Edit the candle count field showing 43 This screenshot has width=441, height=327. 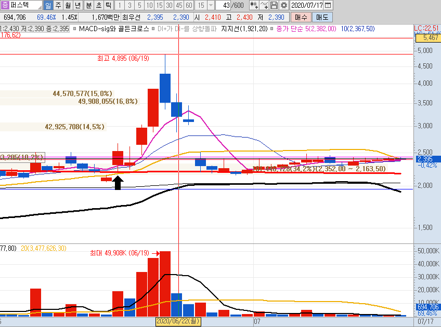coord(224,5)
